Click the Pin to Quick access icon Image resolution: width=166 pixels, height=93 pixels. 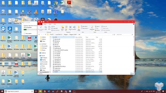(41, 28)
